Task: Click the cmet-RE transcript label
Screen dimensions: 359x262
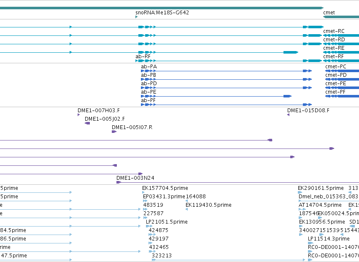Action: (334, 48)
